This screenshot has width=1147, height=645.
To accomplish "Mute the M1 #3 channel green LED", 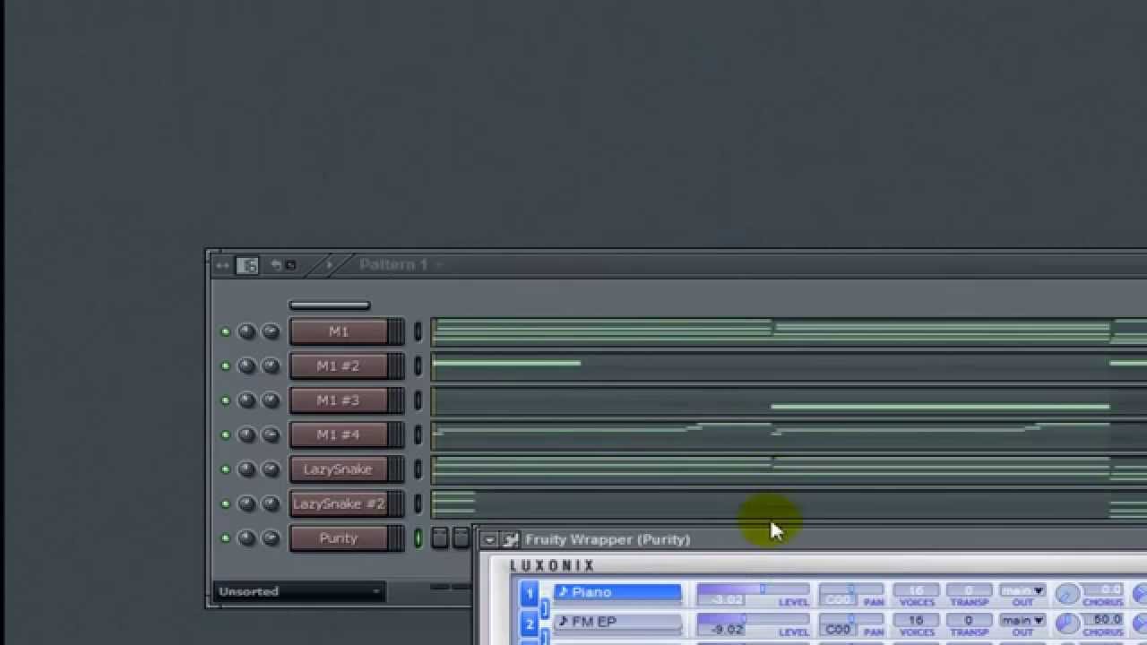I will 225,400.
